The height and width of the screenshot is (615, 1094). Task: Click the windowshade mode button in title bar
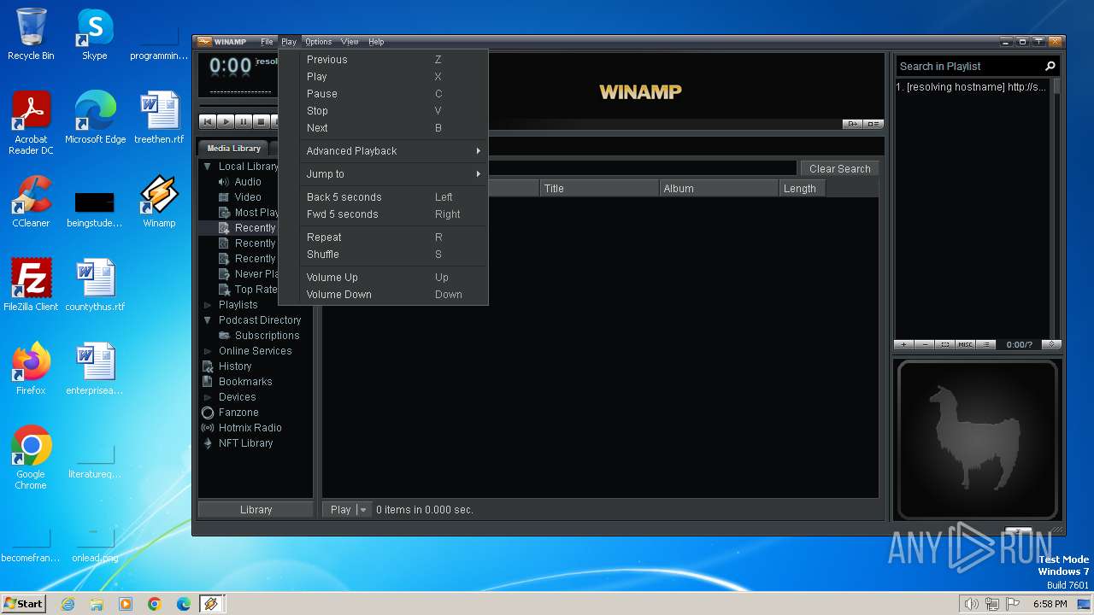[x=1038, y=42]
